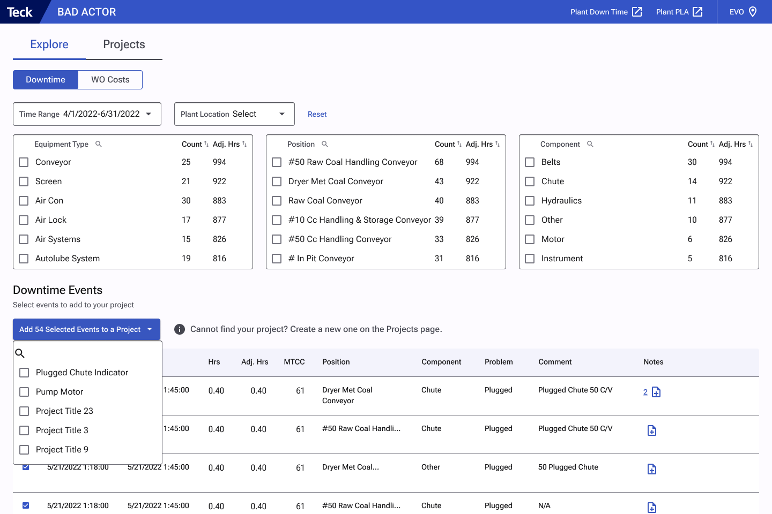The height and width of the screenshot is (514, 772).
Task: Search Equipment Type with magnifier icon
Action: [x=99, y=144]
